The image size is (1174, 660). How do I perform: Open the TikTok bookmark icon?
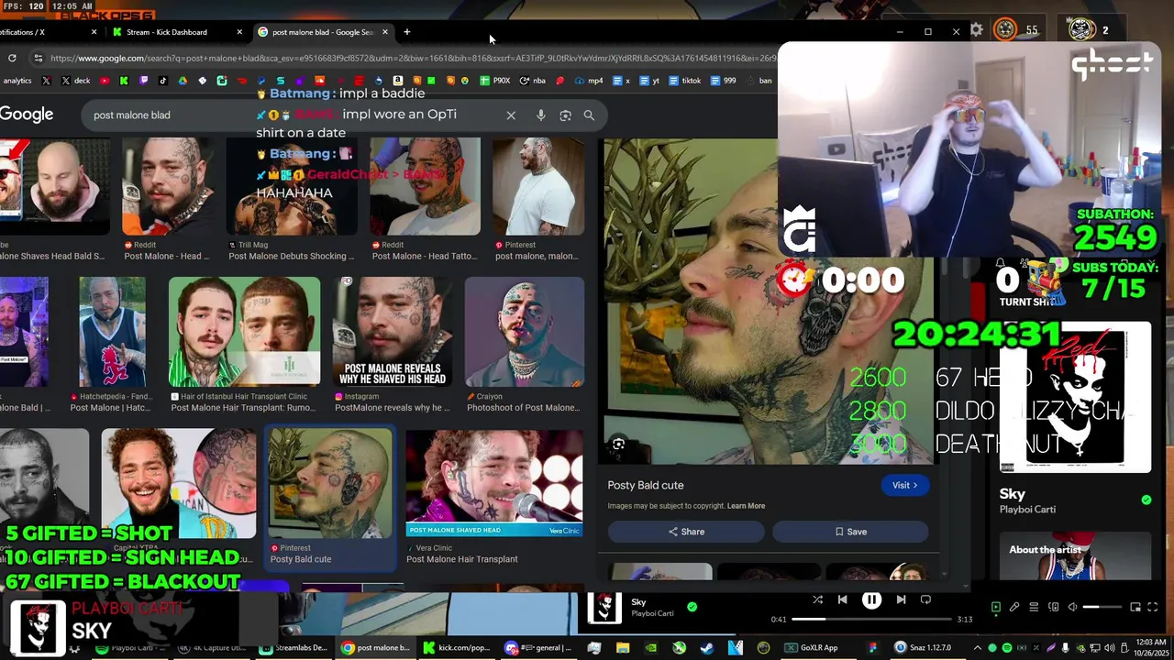pyautogui.click(x=163, y=81)
